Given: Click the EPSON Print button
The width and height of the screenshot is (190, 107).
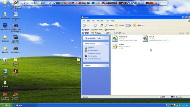Looking at the screenshot, I should [108, 33].
